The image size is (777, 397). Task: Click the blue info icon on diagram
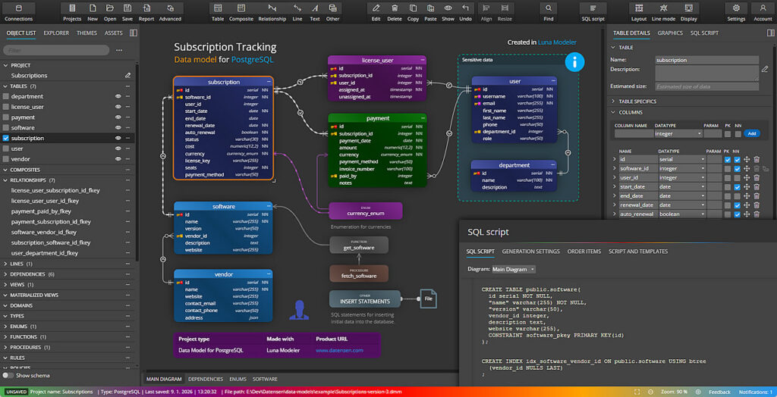[574, 62]
